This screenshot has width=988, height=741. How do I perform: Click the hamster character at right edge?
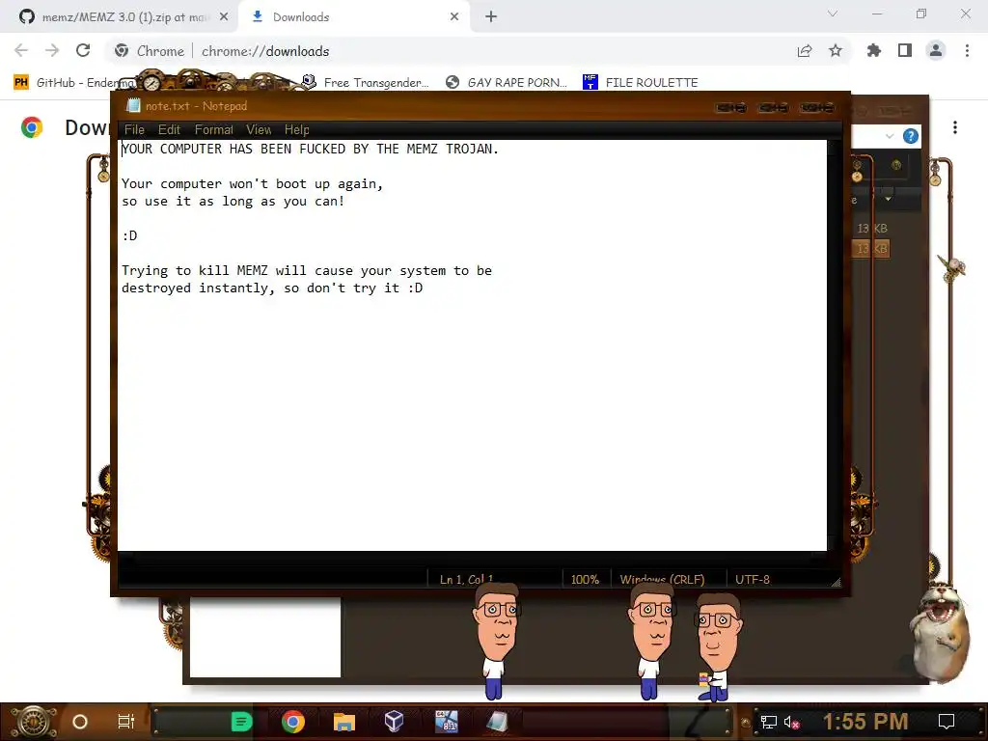click(x=942, y=632)
